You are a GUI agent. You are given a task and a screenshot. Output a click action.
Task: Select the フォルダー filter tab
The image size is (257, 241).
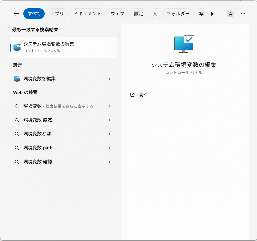(178, 14)
